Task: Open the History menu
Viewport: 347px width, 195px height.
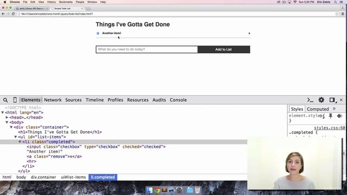Action: pyautogui.click(x=52, y=2)
